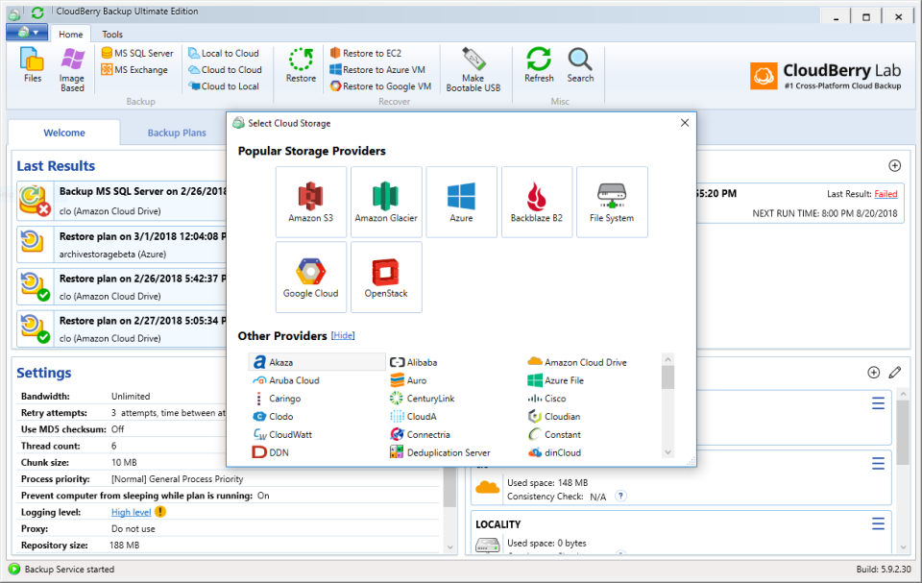Hide the Other Providers list

[343, 336]
